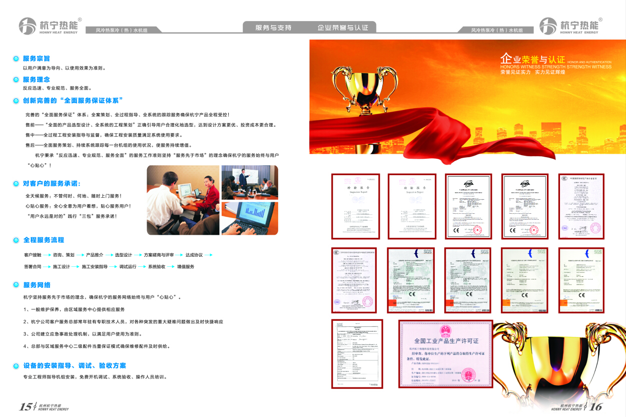This screenshot has height=417, width=626.
Task: Open the 服务与支持 header tab
Action: point(273,28)
